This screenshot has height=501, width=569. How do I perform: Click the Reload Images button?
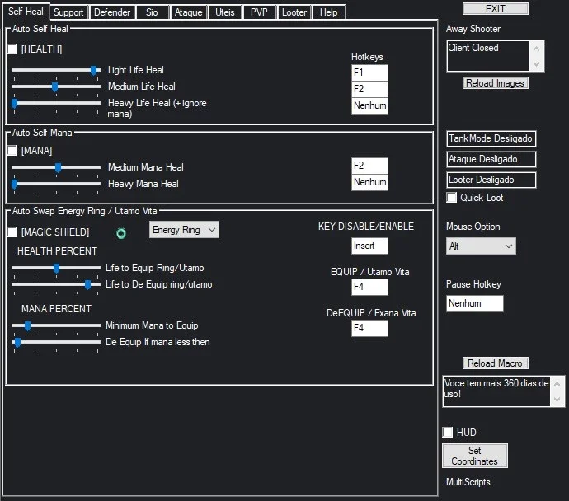coord(496,83)
